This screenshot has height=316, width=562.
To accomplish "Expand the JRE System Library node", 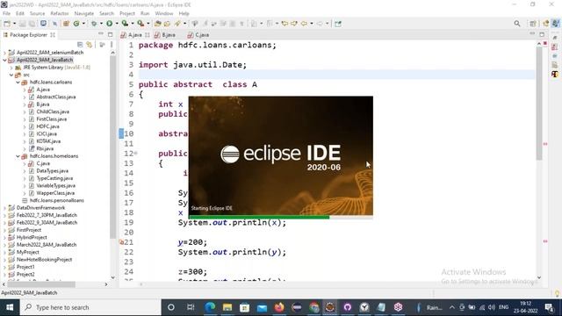I will [x=11, y=68].
